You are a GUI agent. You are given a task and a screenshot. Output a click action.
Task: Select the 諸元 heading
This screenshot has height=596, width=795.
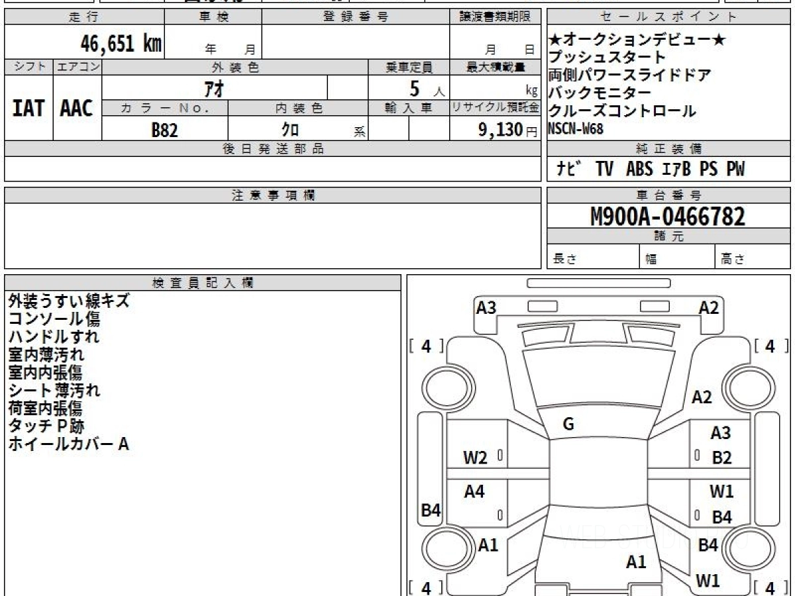click(x=668, y=236)
